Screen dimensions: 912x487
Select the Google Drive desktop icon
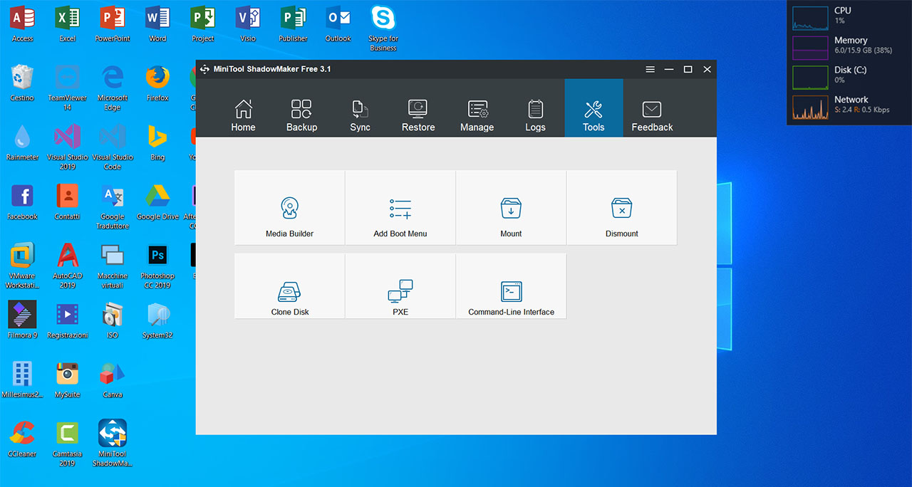click(157, 201)
